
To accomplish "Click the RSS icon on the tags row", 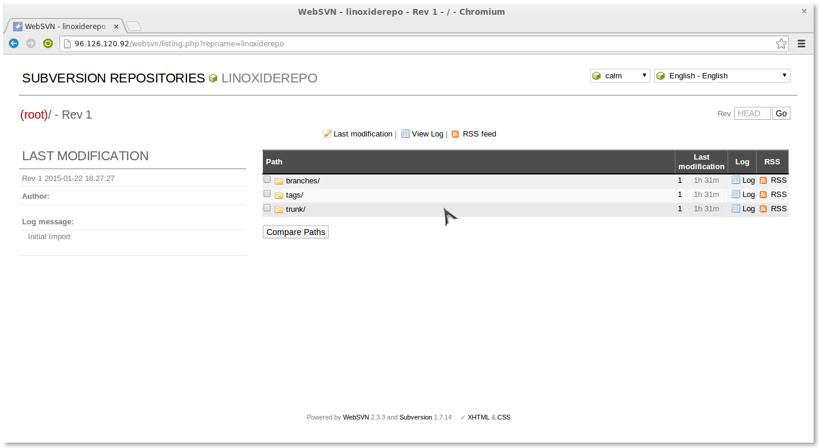I will pyautogui.click(x=764, y=194).
